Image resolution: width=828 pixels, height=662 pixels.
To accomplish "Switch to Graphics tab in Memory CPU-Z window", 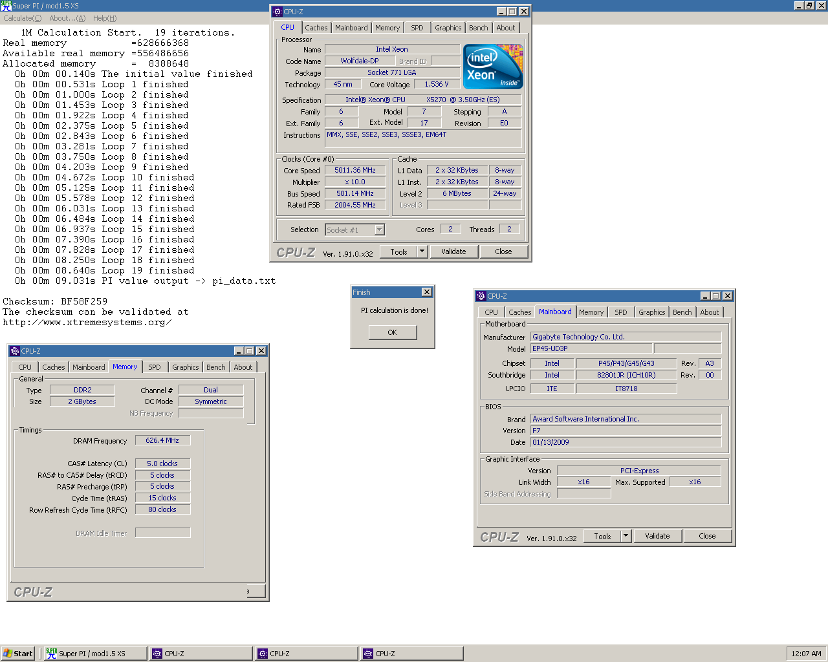I will (186, 367).
